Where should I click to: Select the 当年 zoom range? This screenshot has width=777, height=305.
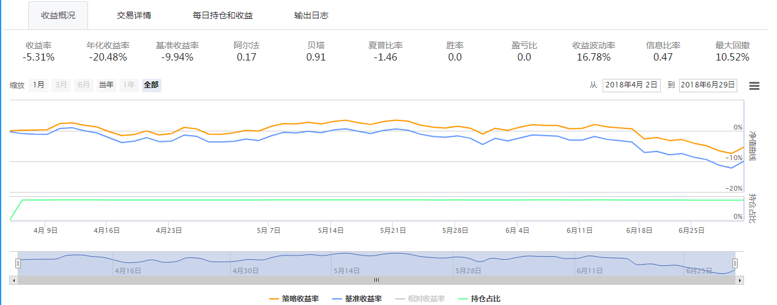coord(106,85)
